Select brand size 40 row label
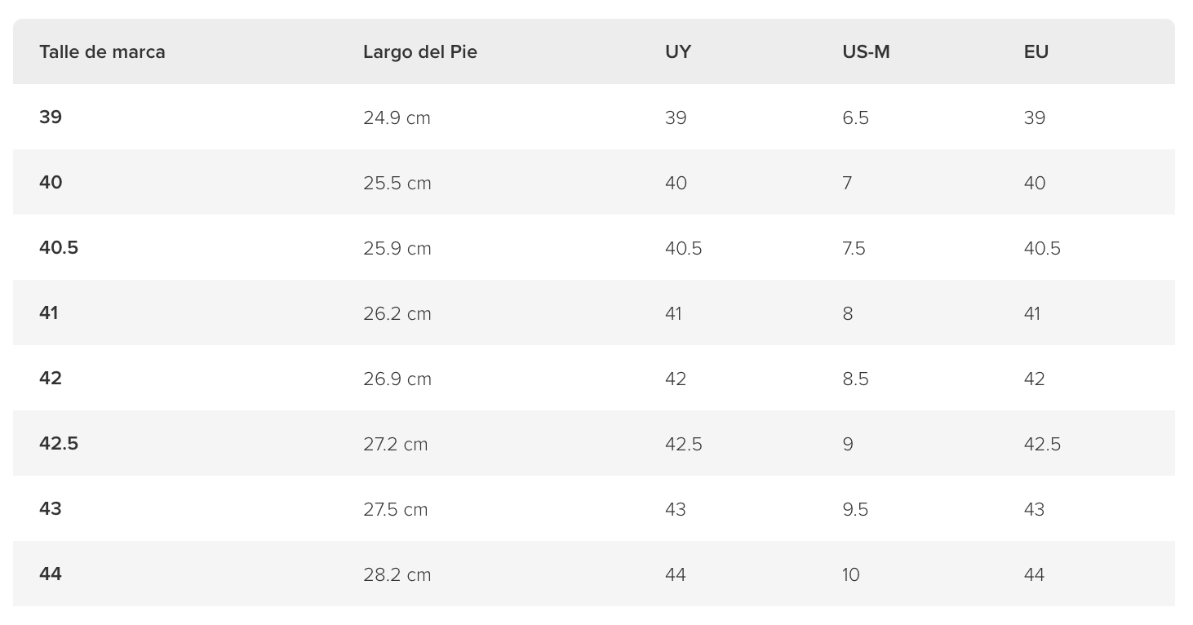The height and width of the screenshot is (625, 1193). (x=51, y=183)
